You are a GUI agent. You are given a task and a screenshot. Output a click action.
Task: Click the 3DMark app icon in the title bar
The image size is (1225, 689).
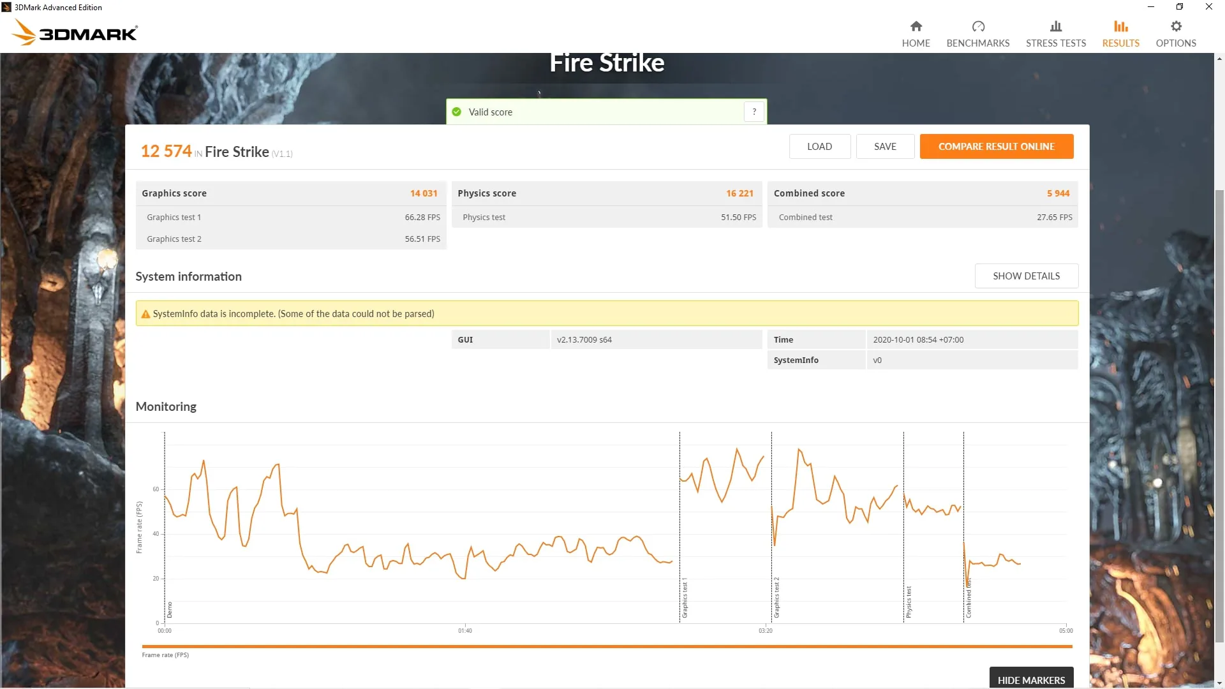click(6, 7)
